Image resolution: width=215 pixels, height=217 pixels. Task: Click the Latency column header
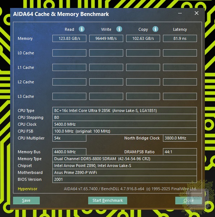pos(180,29)
